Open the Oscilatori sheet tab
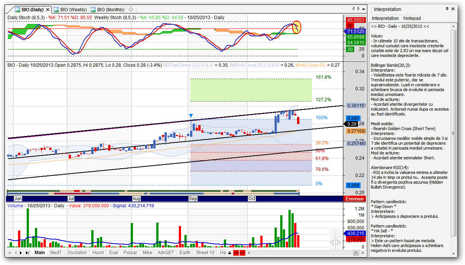Image resolution: width=465 pixels, height=265 pixels. [77, 253]
